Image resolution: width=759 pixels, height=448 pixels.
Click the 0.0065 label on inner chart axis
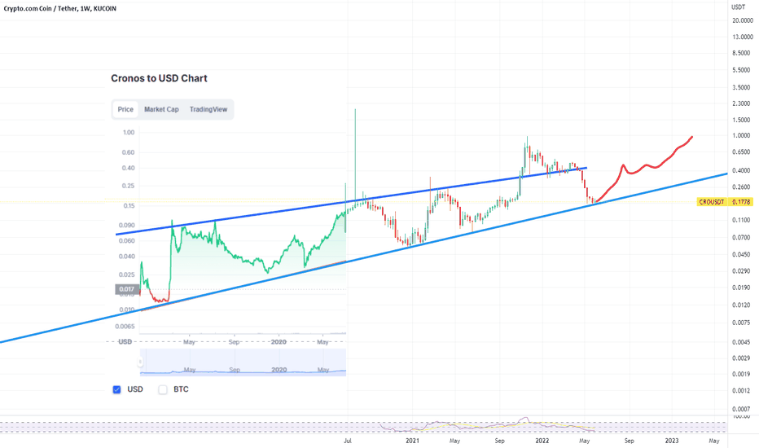click(x=125, y=327)
